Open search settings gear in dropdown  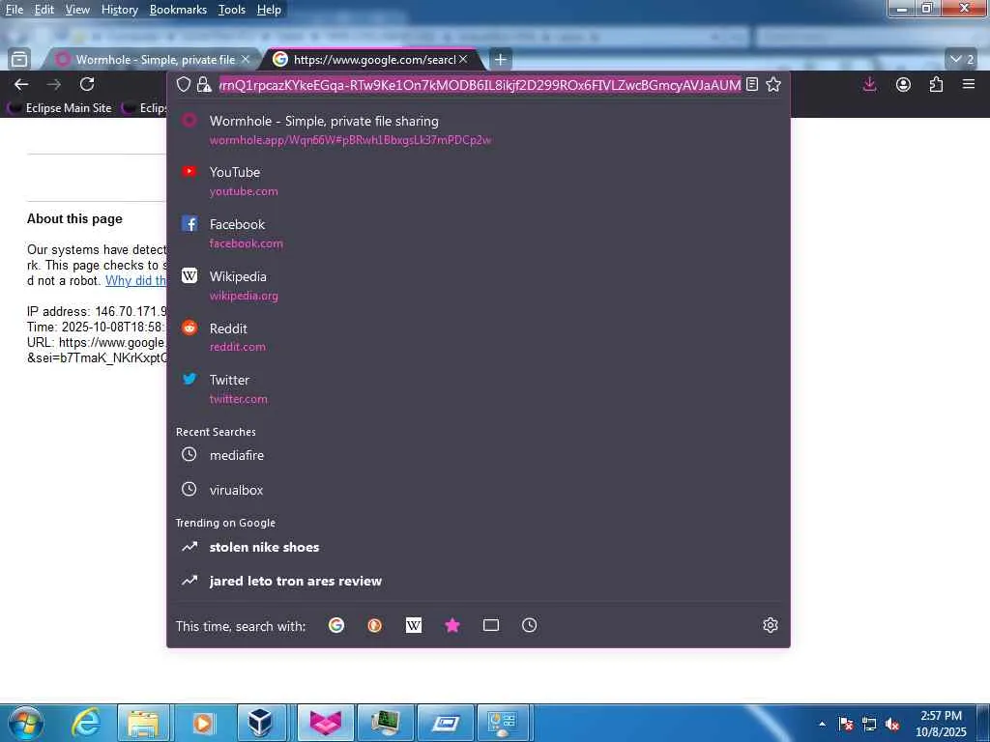click(x=771, y=625)
